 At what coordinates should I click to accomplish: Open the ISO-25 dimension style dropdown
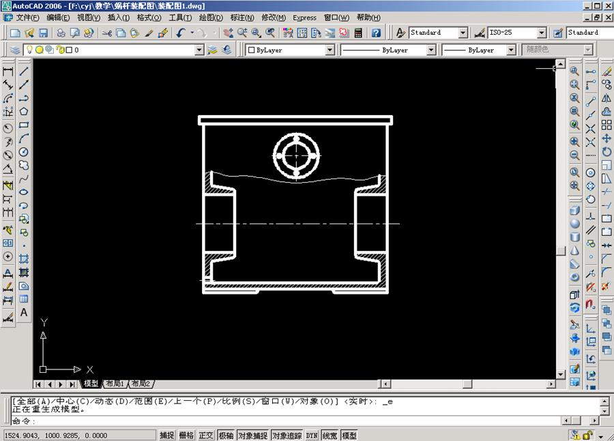(x=542, y=32)
